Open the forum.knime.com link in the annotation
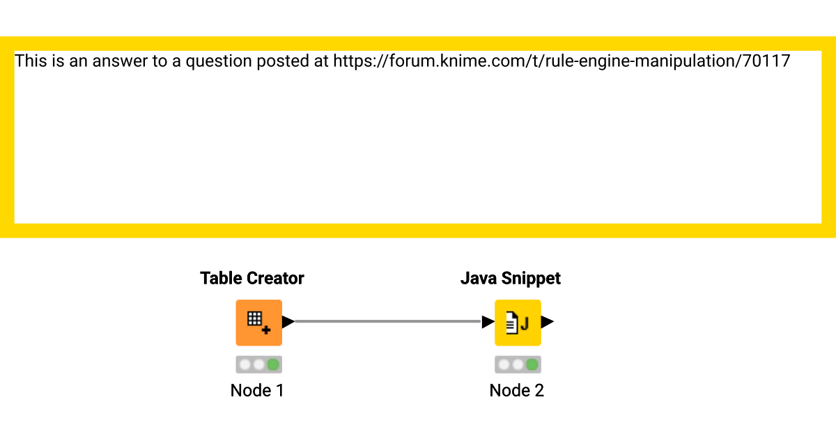 coord(563,61)
